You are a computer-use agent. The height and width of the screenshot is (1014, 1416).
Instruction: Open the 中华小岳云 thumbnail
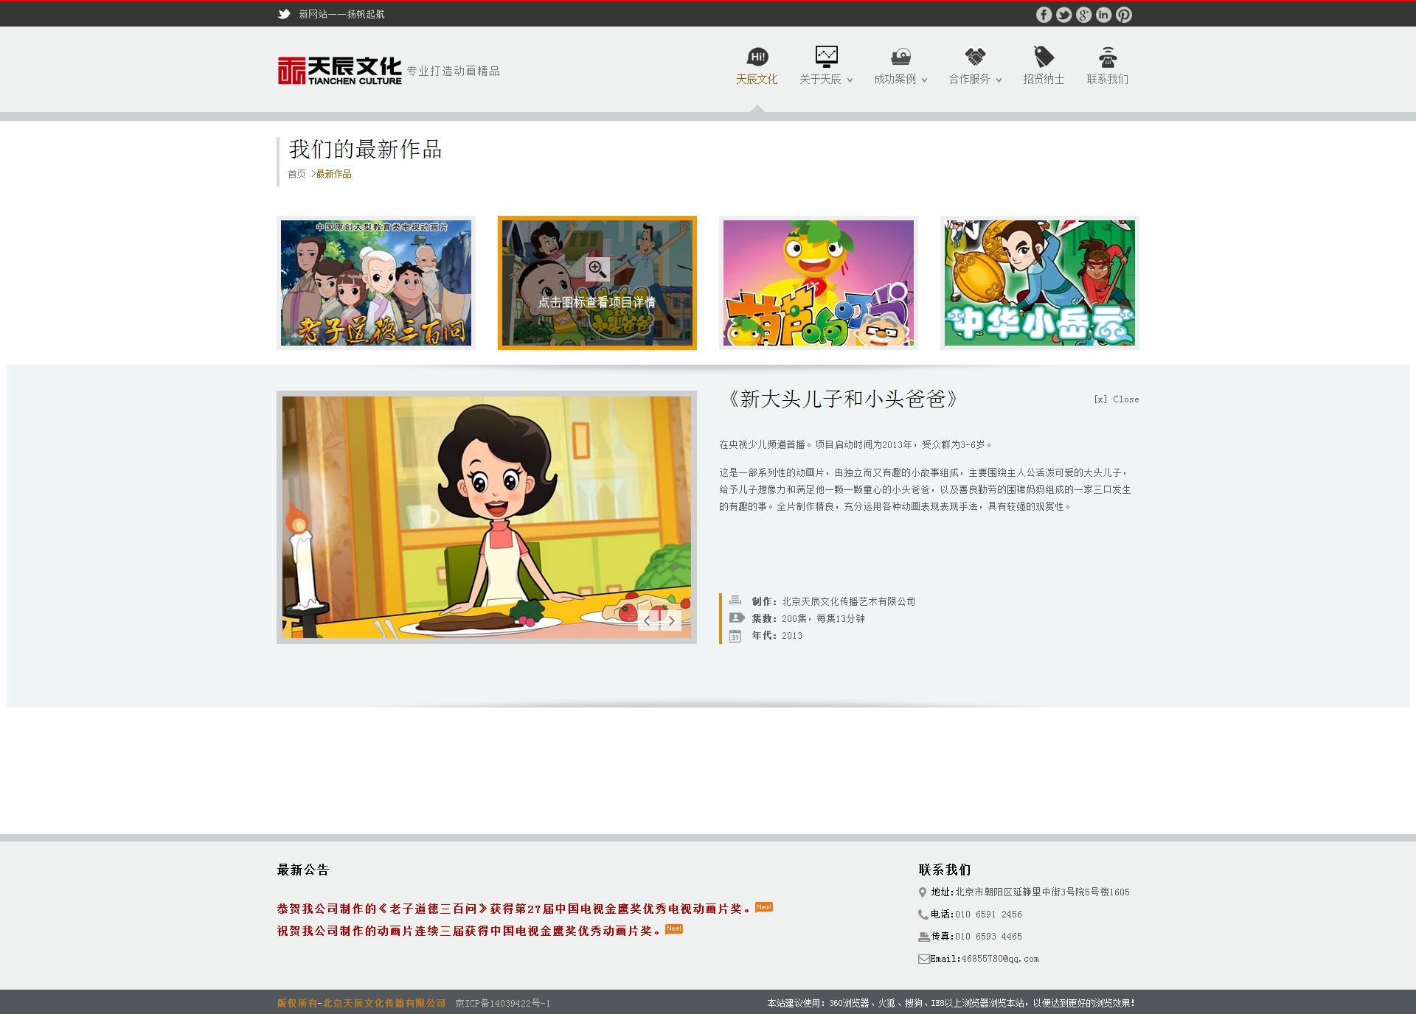(x=1040, y=283)
